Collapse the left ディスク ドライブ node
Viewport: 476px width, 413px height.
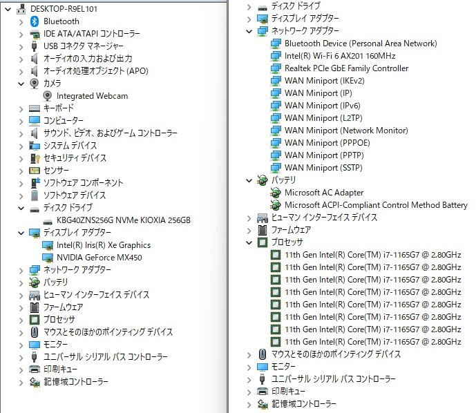click(21, 208)
